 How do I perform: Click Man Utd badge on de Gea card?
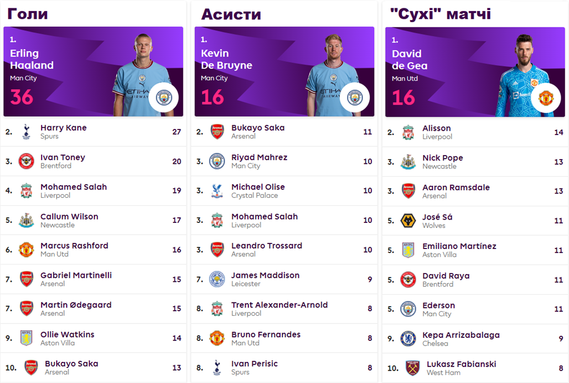pos(545,98)
